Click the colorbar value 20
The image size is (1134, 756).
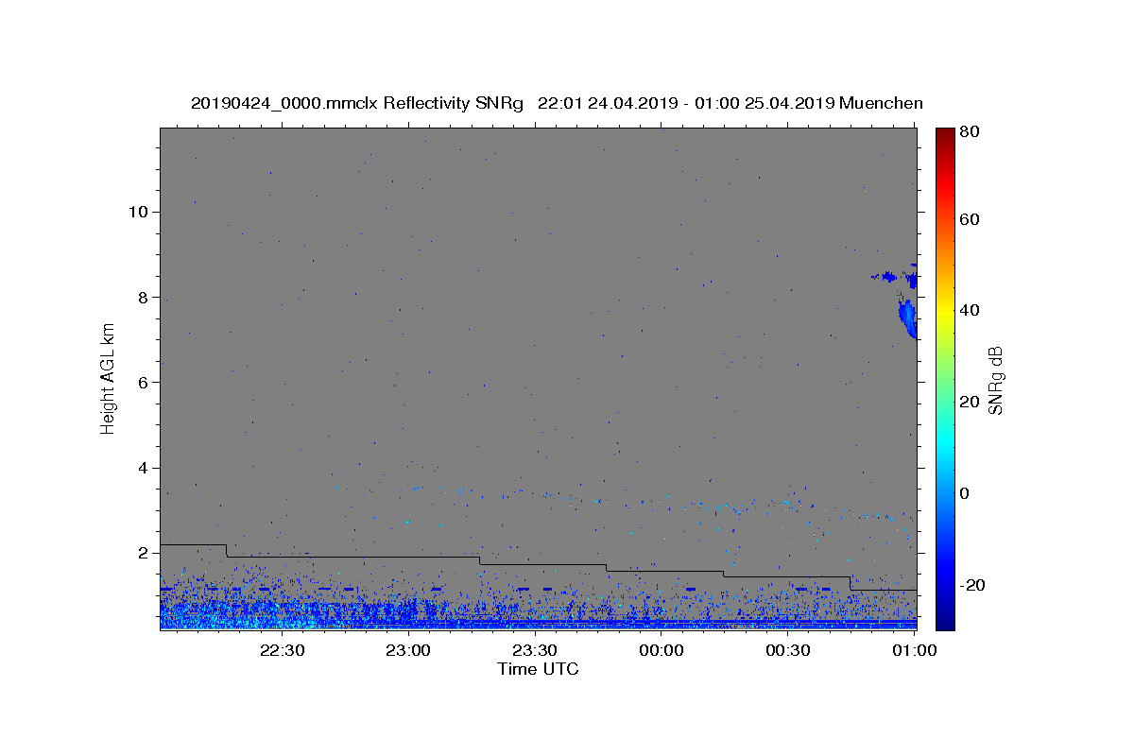970,402
